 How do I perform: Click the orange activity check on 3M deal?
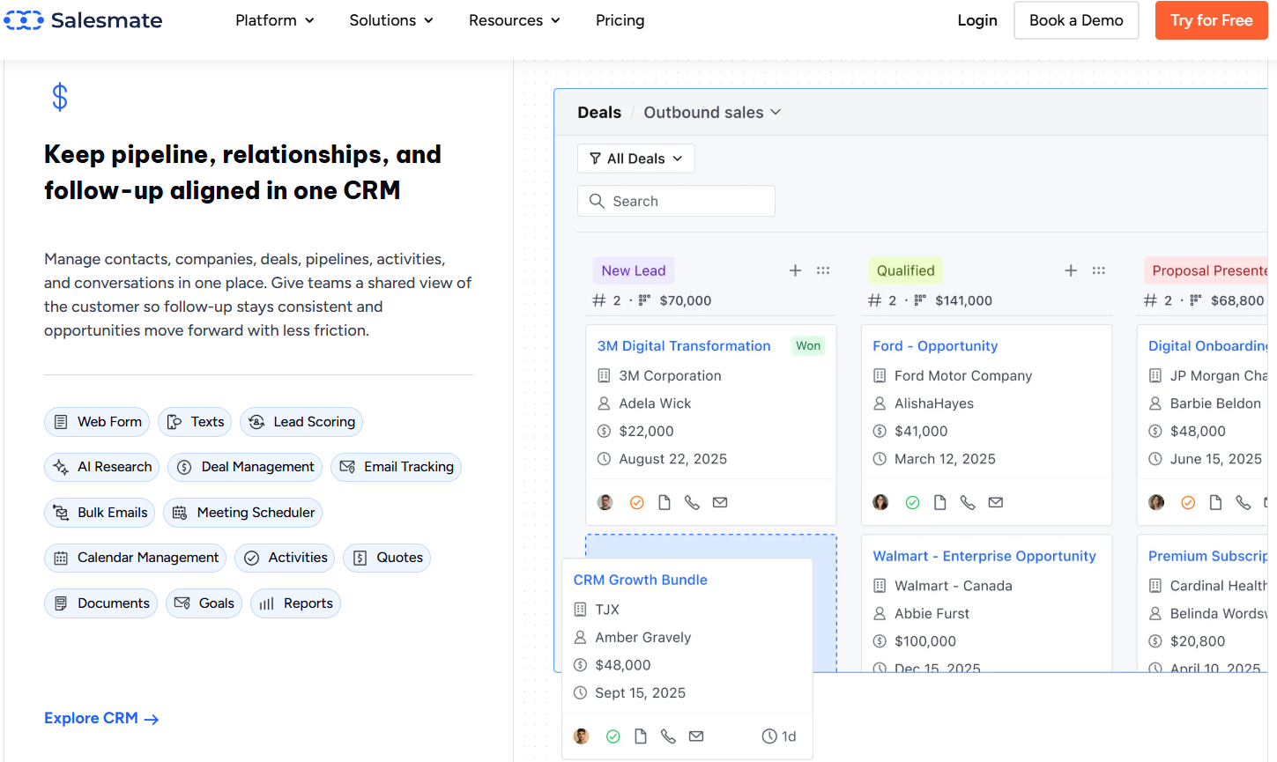[x=636, y=502]
